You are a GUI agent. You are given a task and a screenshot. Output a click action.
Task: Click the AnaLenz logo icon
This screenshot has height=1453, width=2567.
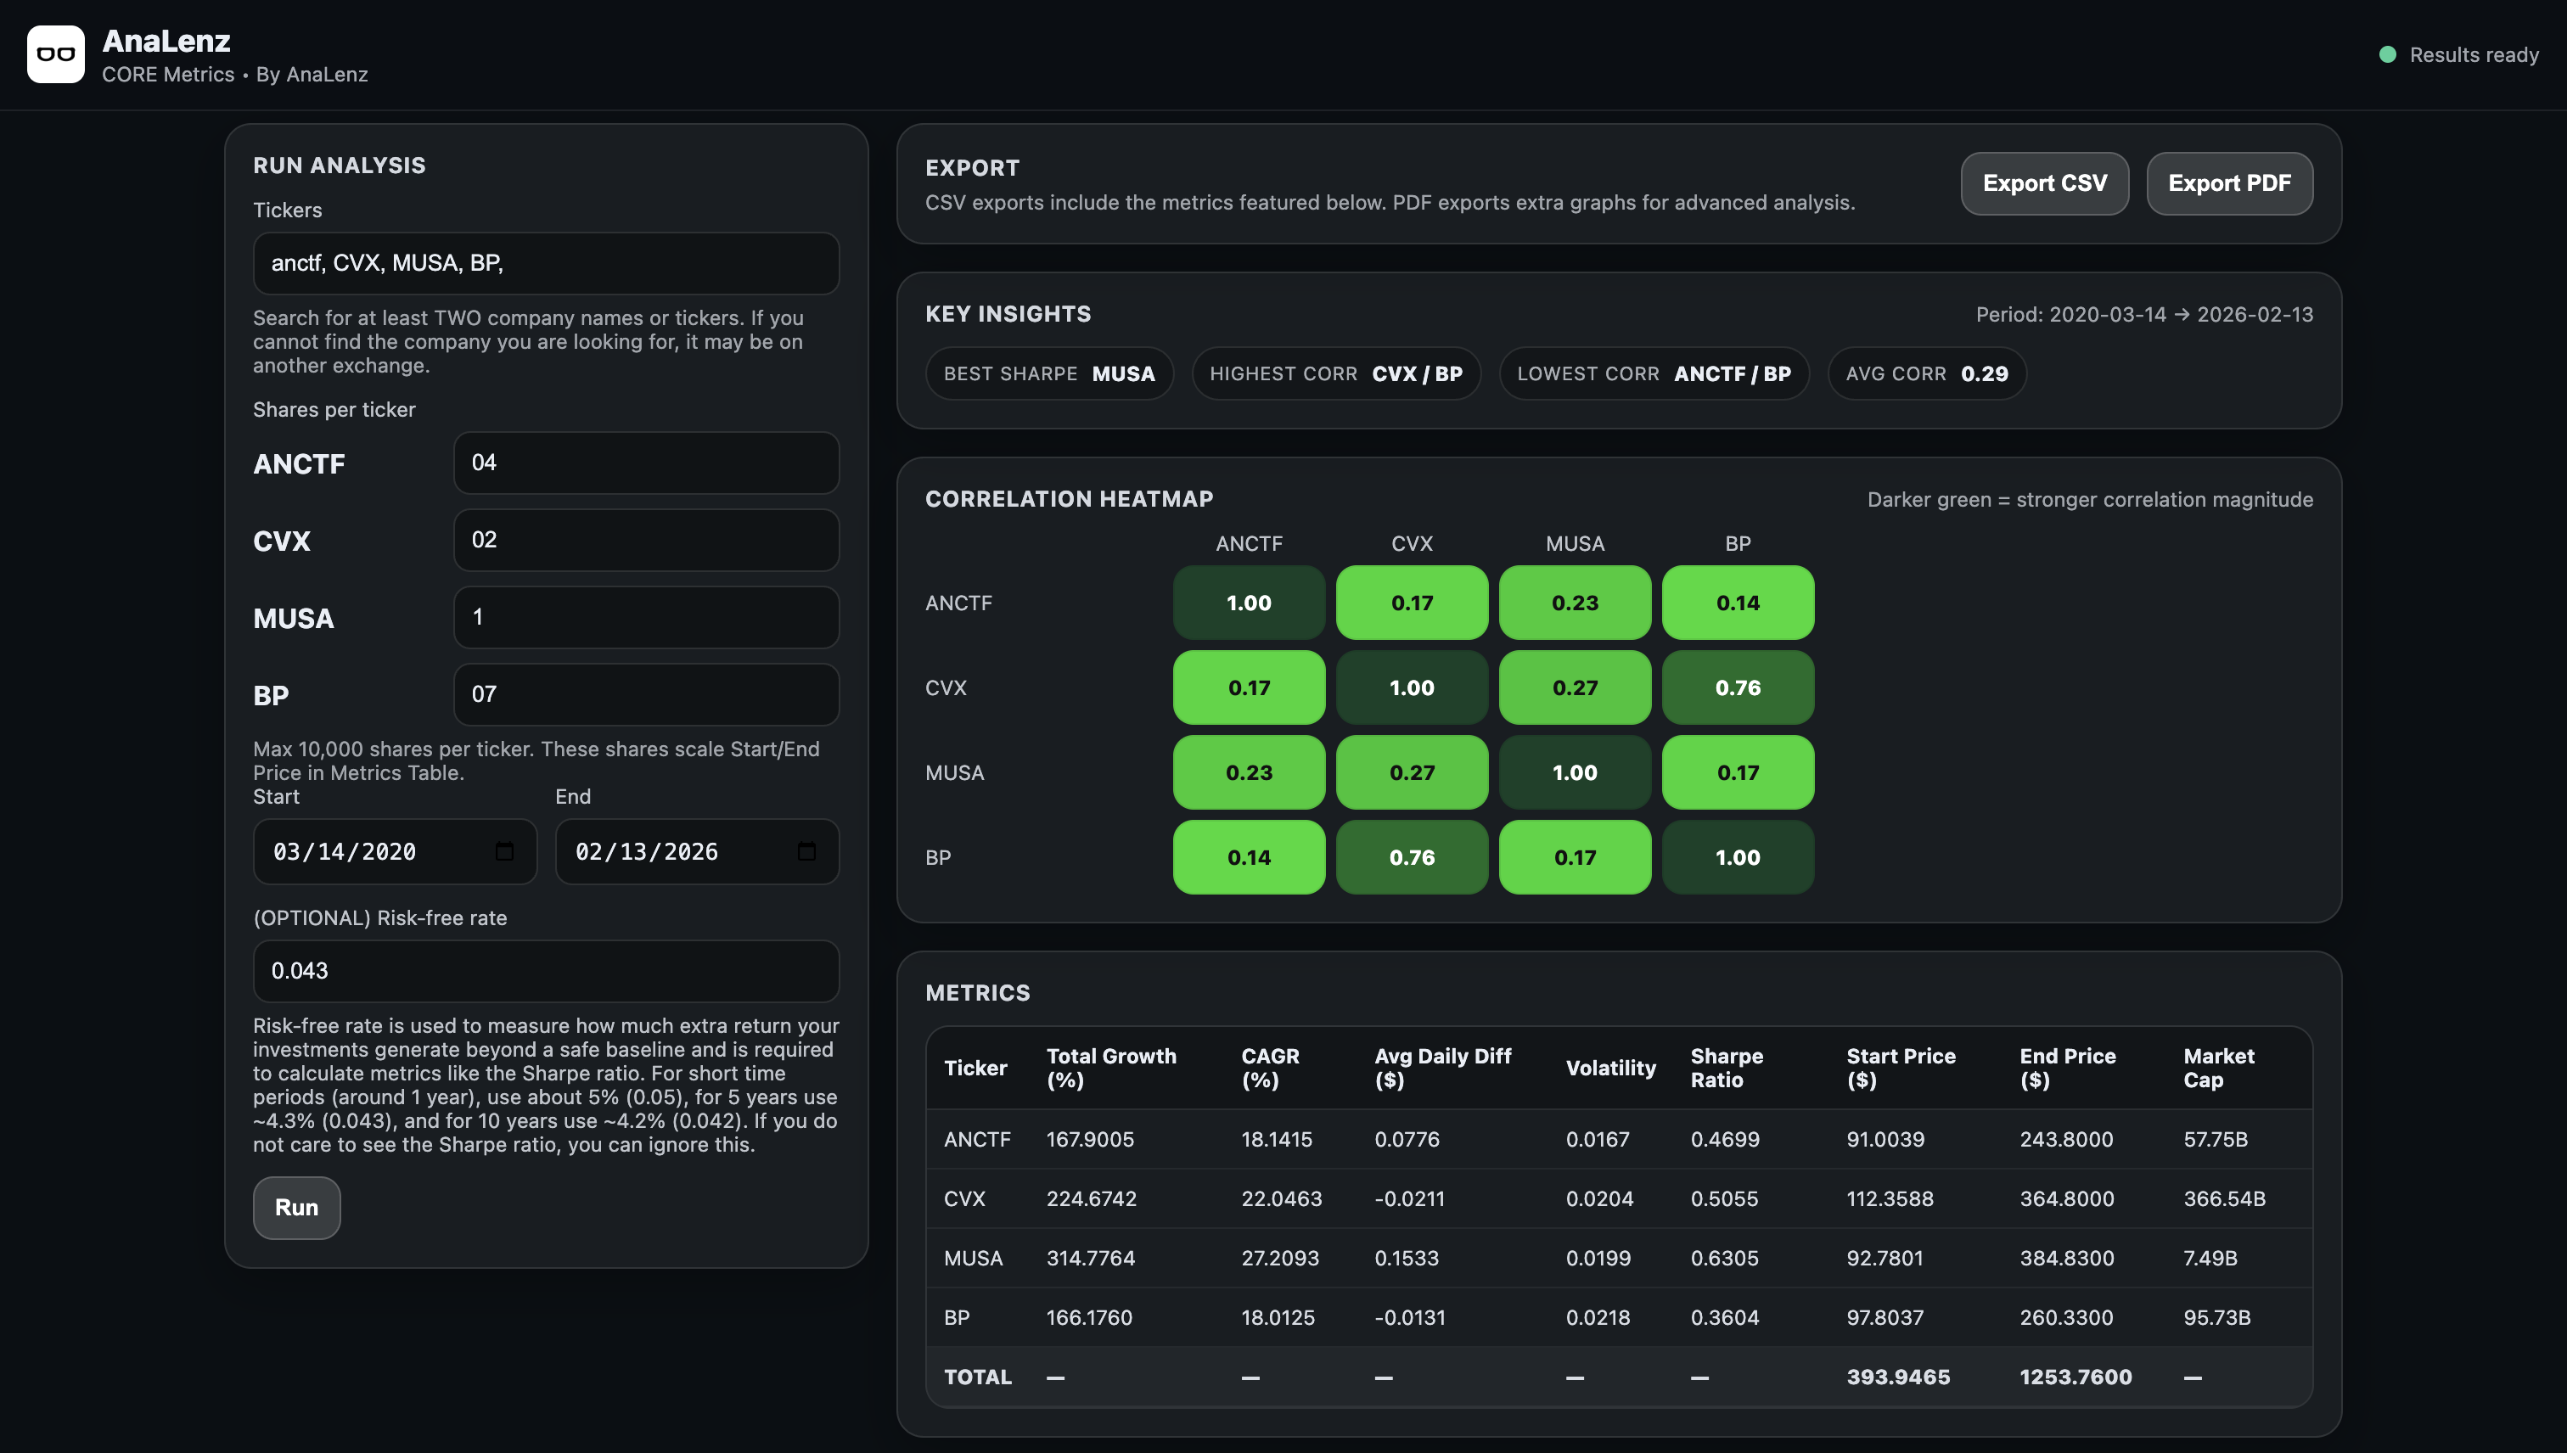[56, 53]
